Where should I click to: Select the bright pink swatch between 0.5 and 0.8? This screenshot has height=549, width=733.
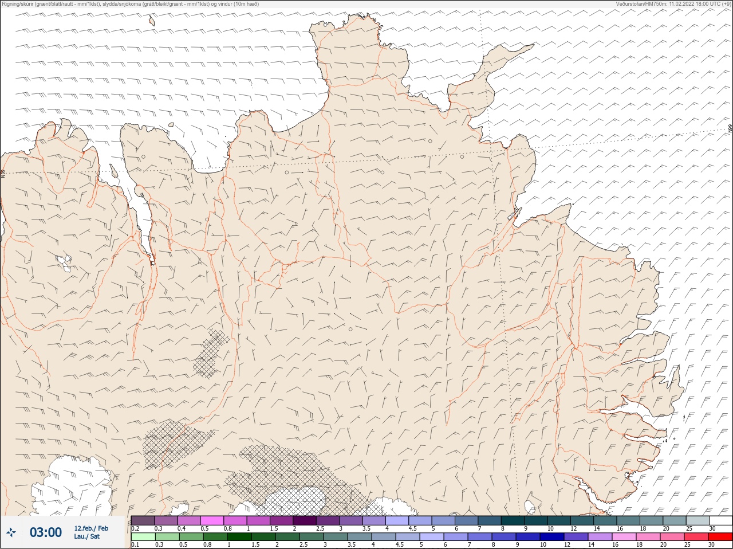click(x=212, y=520)
